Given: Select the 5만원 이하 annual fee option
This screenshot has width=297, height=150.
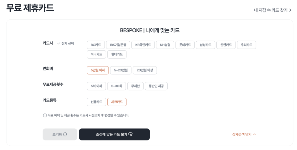Looking at the screenshot, I should 98,70.
